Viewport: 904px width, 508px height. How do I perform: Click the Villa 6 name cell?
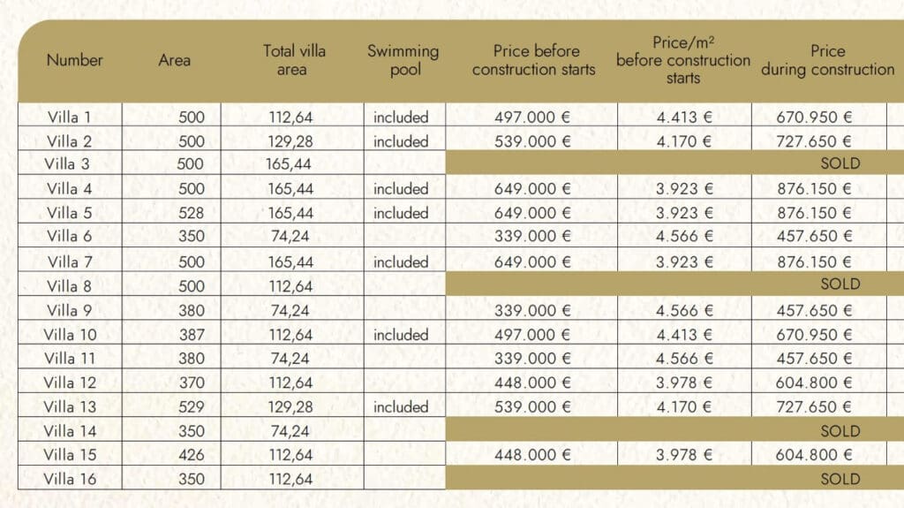point(70,236)
